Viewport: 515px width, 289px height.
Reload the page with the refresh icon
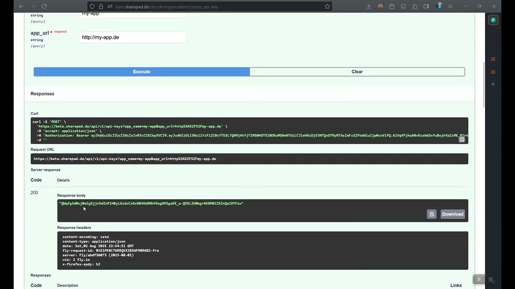click(44, 6)
